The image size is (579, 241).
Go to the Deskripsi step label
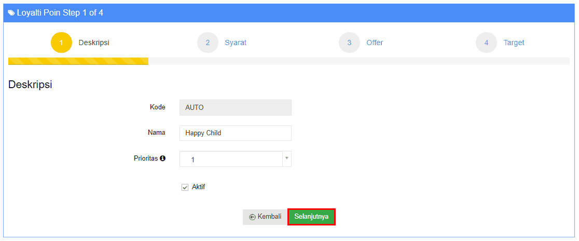94,42
